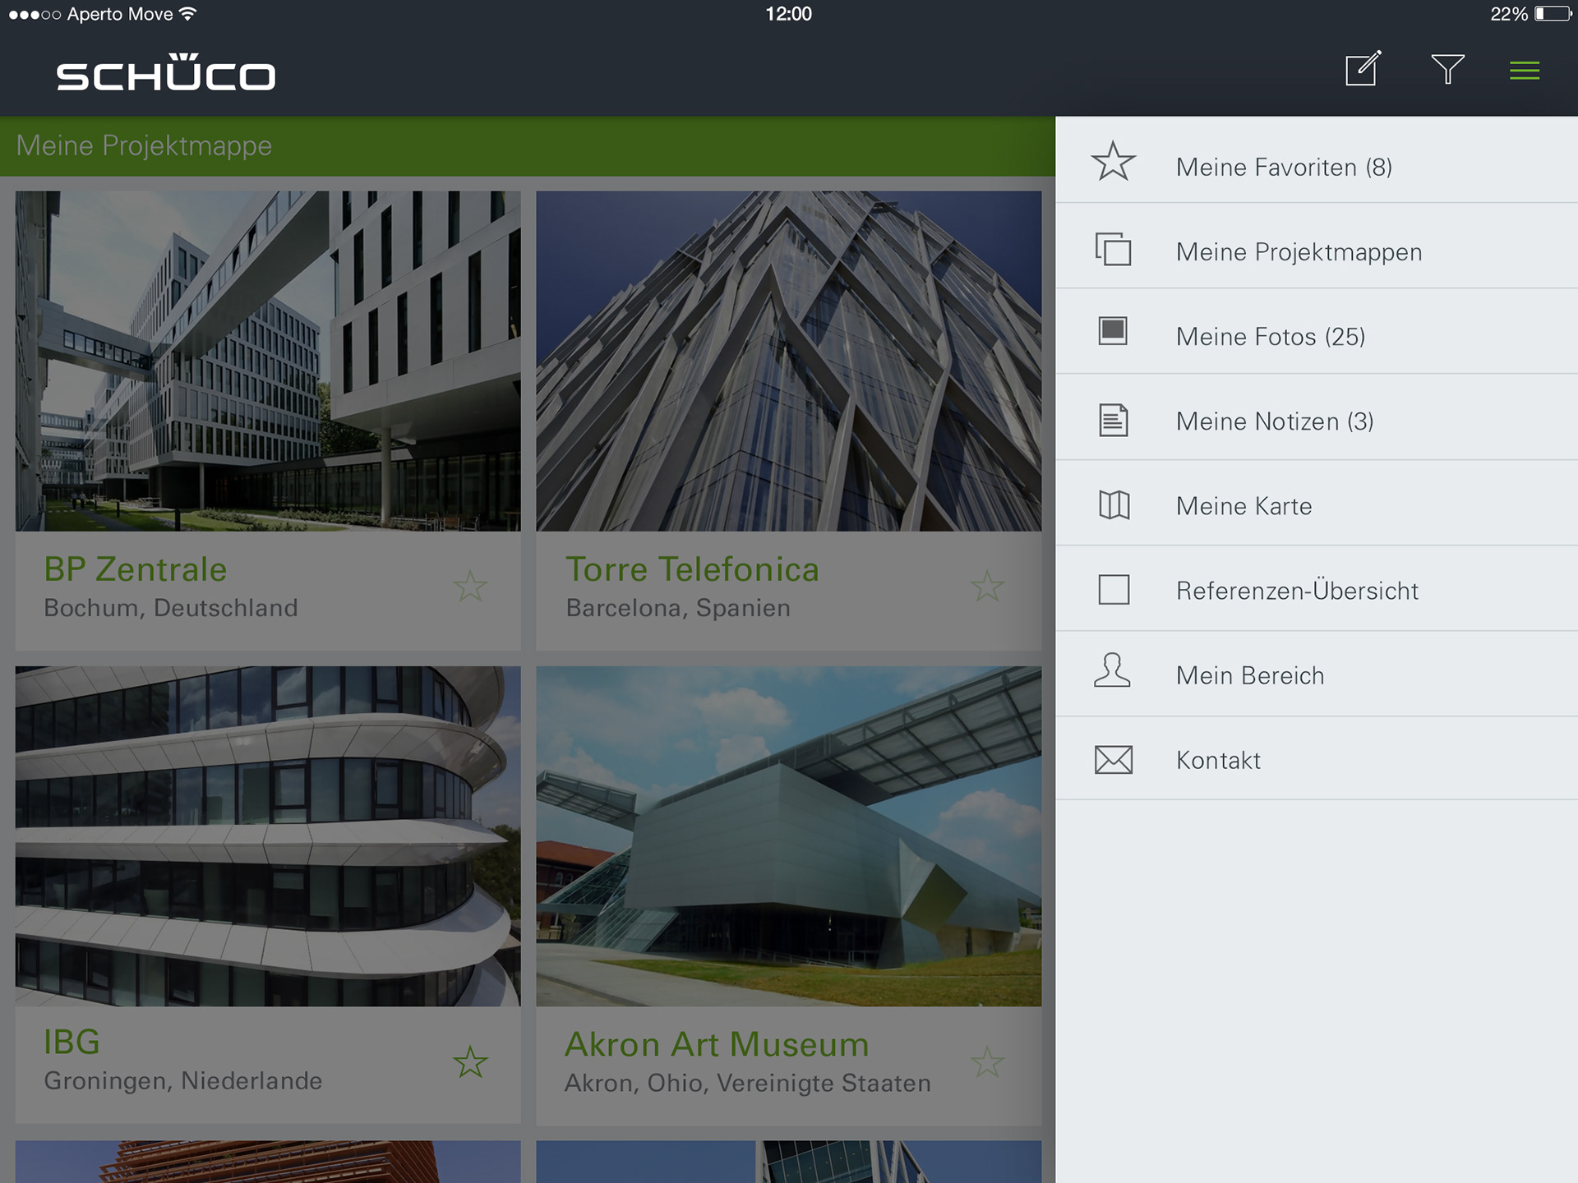
Task: Click the text Akron, Ohio, Vereinigte Staaten
Action: click(748, 1084)
